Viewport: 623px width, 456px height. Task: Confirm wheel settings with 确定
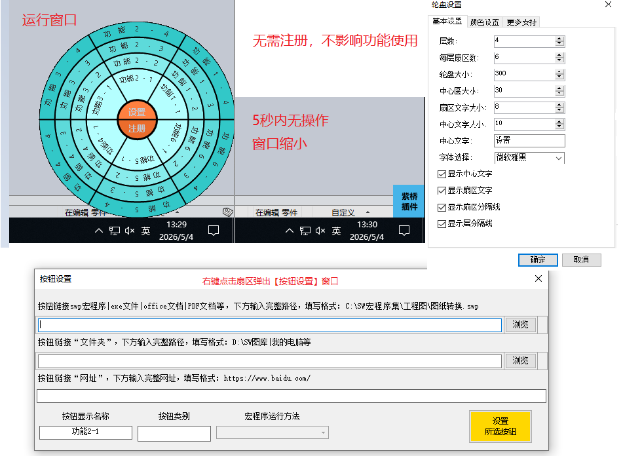538,260
